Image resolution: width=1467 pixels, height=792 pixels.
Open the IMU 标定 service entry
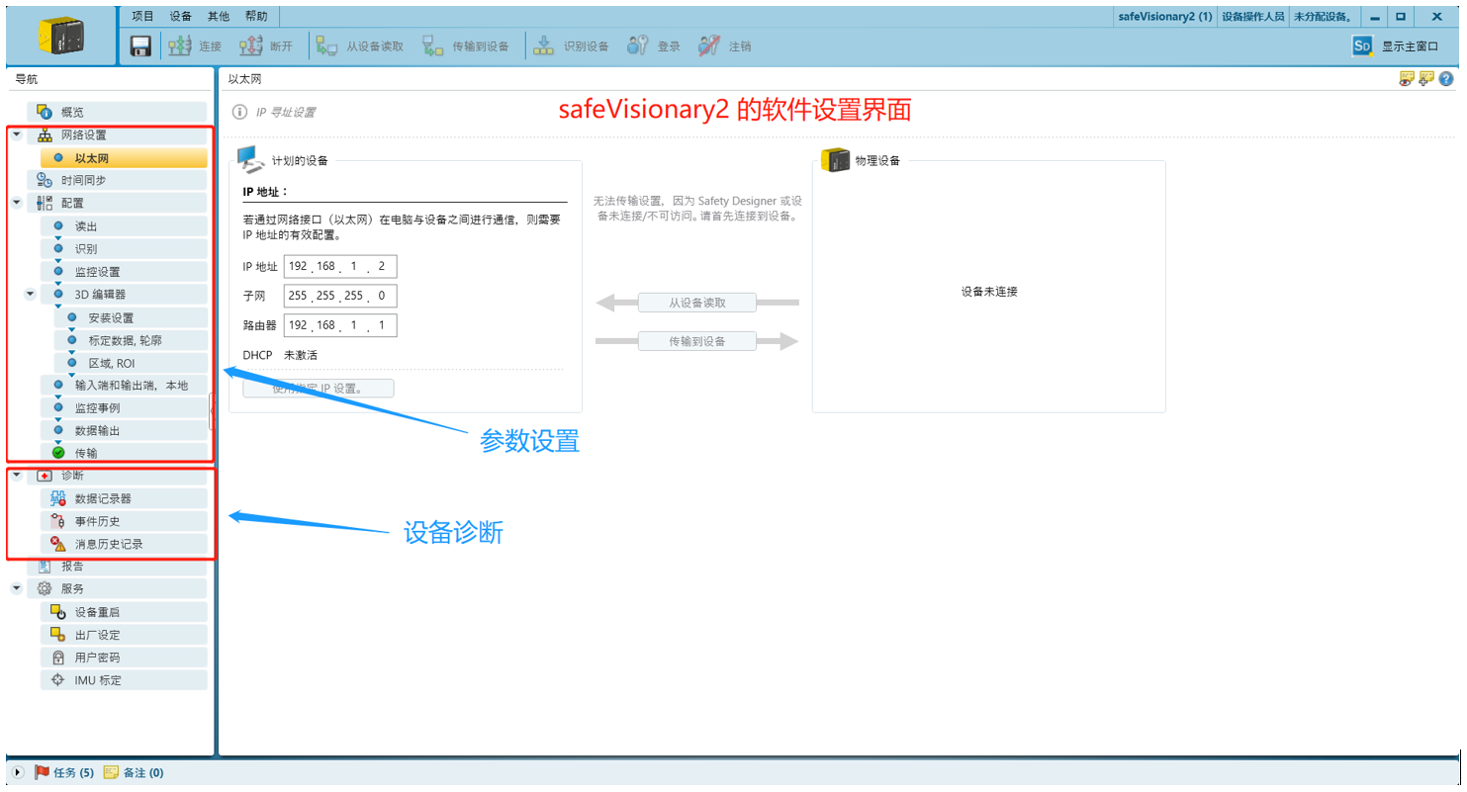coord(124,680)
